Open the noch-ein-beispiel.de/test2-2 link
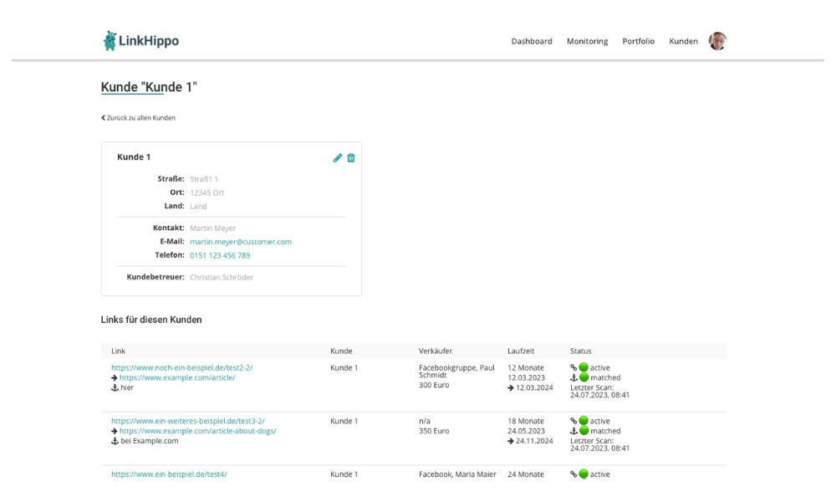836x502 pixels. coord(181,367)
